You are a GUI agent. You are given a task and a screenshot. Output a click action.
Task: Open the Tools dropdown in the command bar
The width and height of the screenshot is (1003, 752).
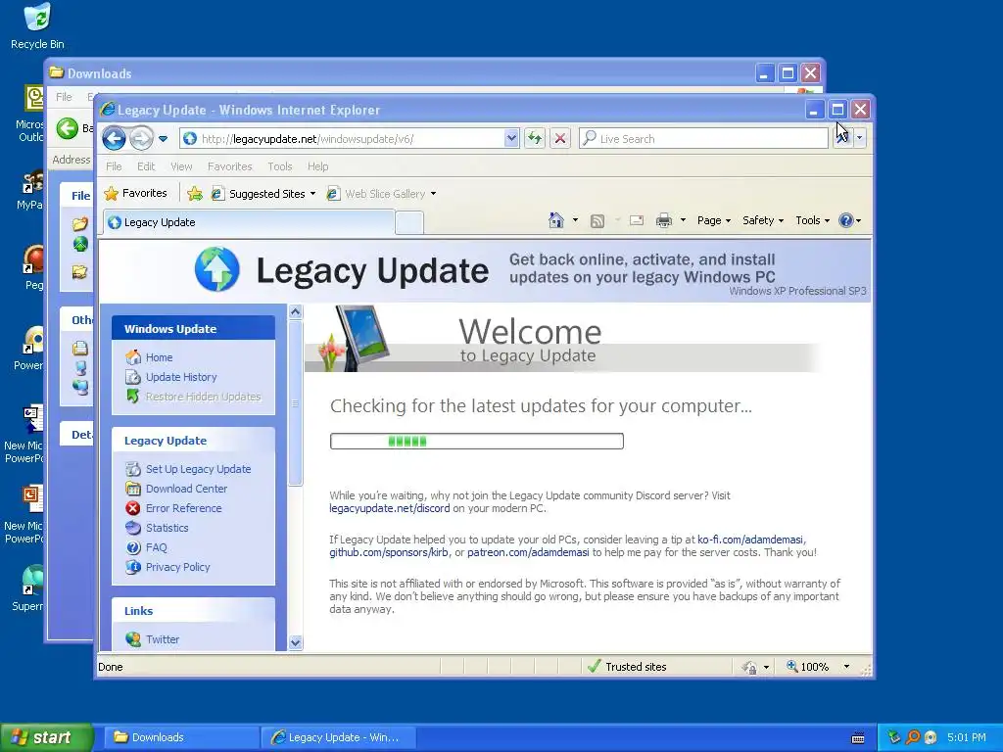pos(812,220)
